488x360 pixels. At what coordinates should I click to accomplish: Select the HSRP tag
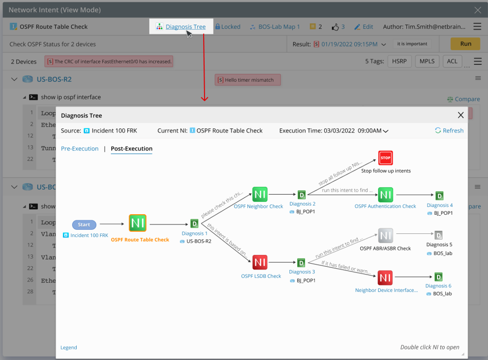[399, 61]
